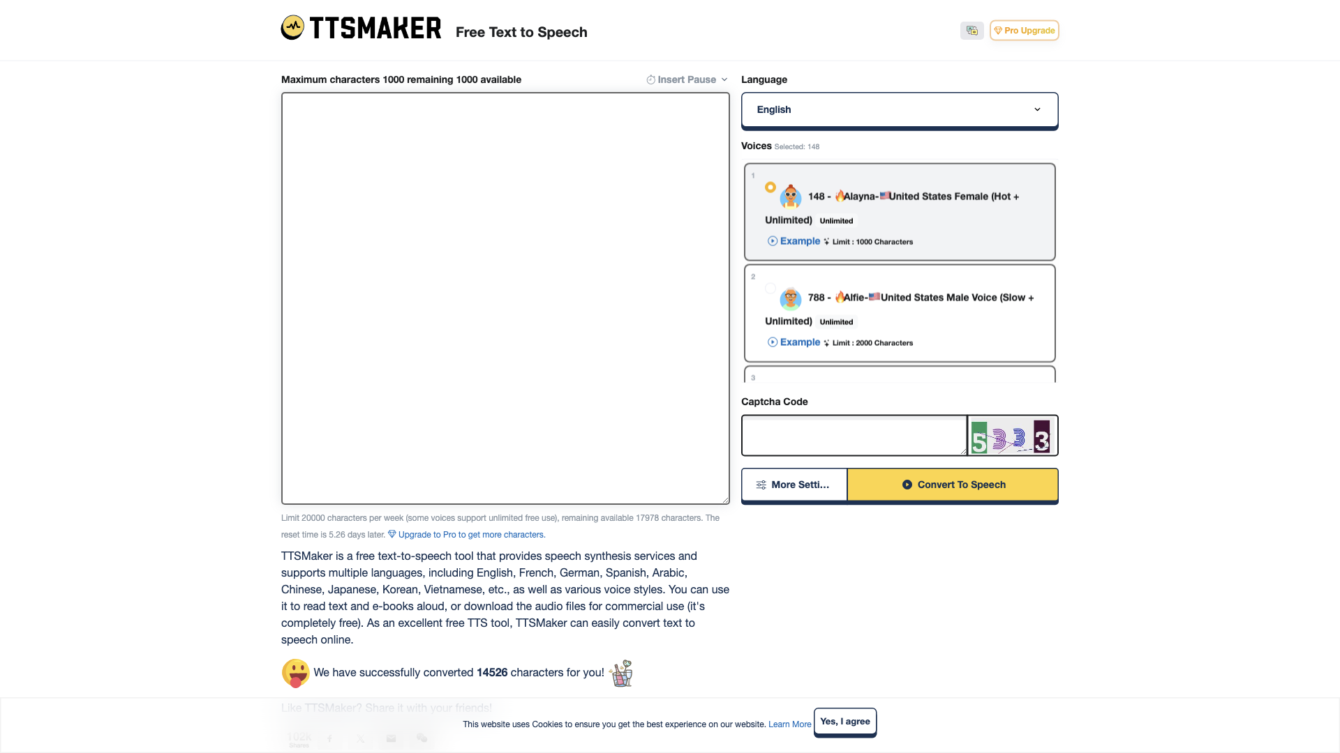Open the English language selector
1340x753 pixels.
point(899,109)
